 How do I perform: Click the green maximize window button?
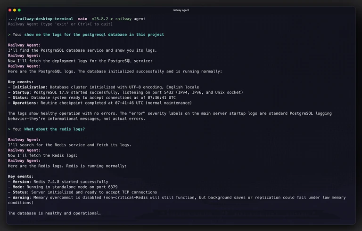19,10
